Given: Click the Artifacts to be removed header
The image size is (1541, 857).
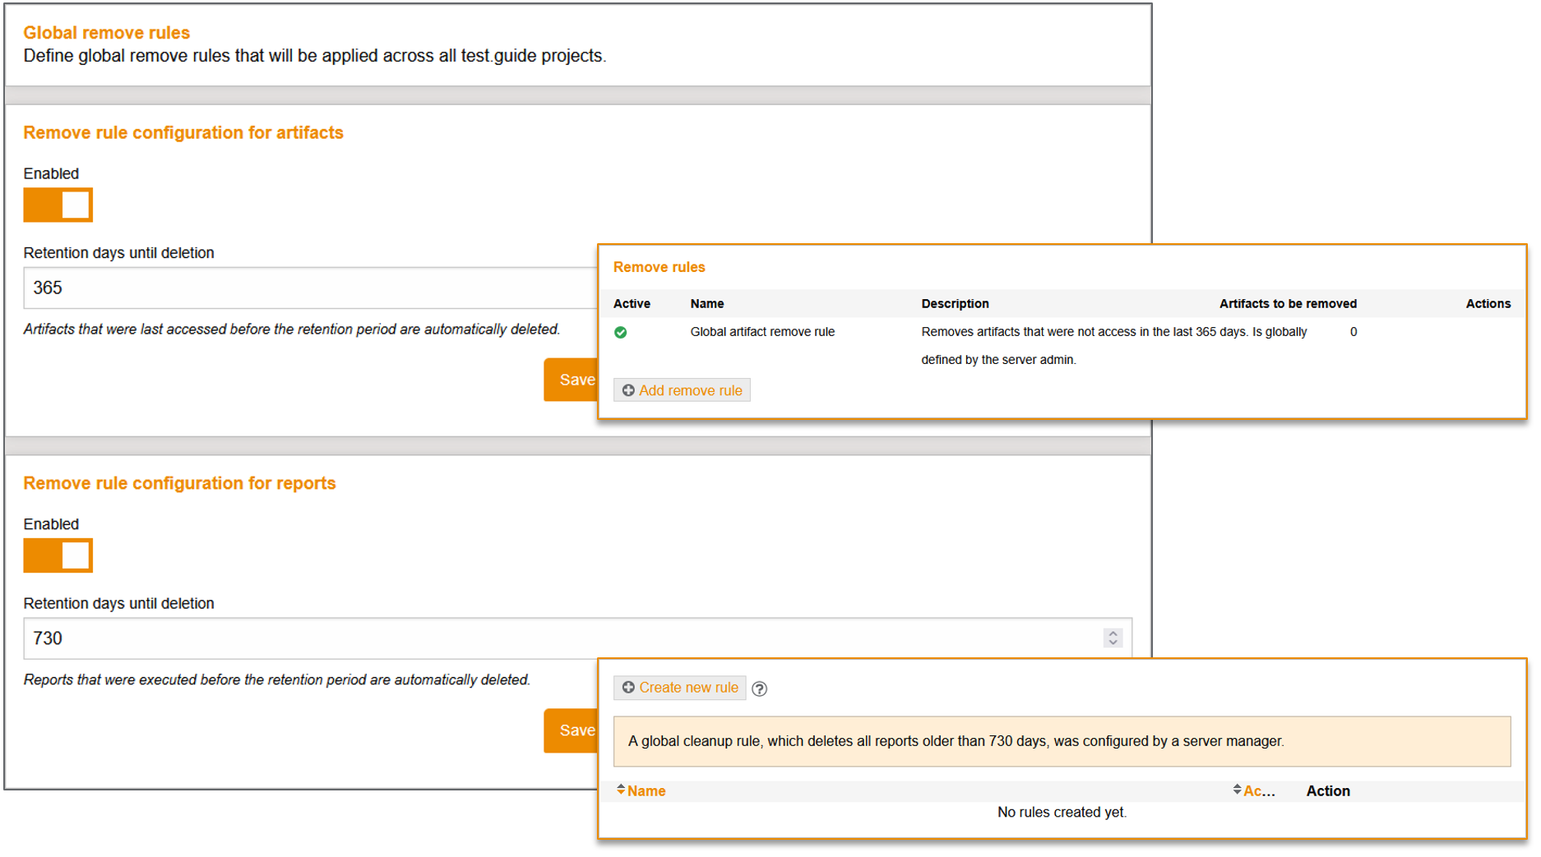Looking at the screenshot, I should (1288, 304).
